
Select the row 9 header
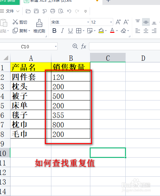5,143
